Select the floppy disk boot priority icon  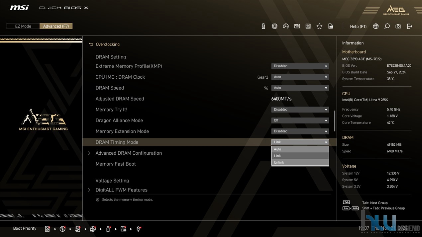point(123,229)
